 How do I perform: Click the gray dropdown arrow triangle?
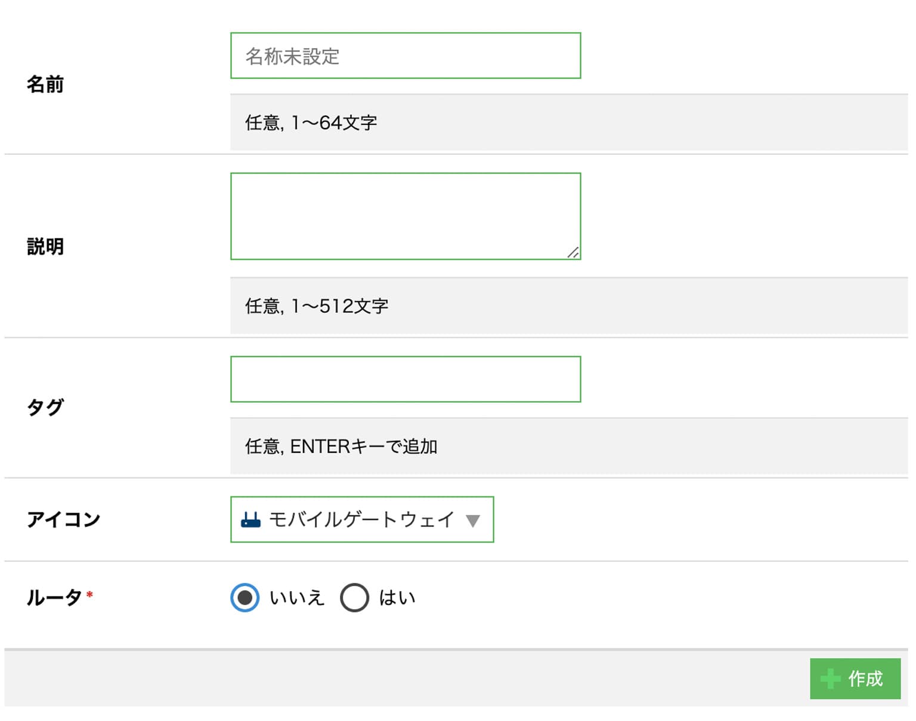coord(473,521)
